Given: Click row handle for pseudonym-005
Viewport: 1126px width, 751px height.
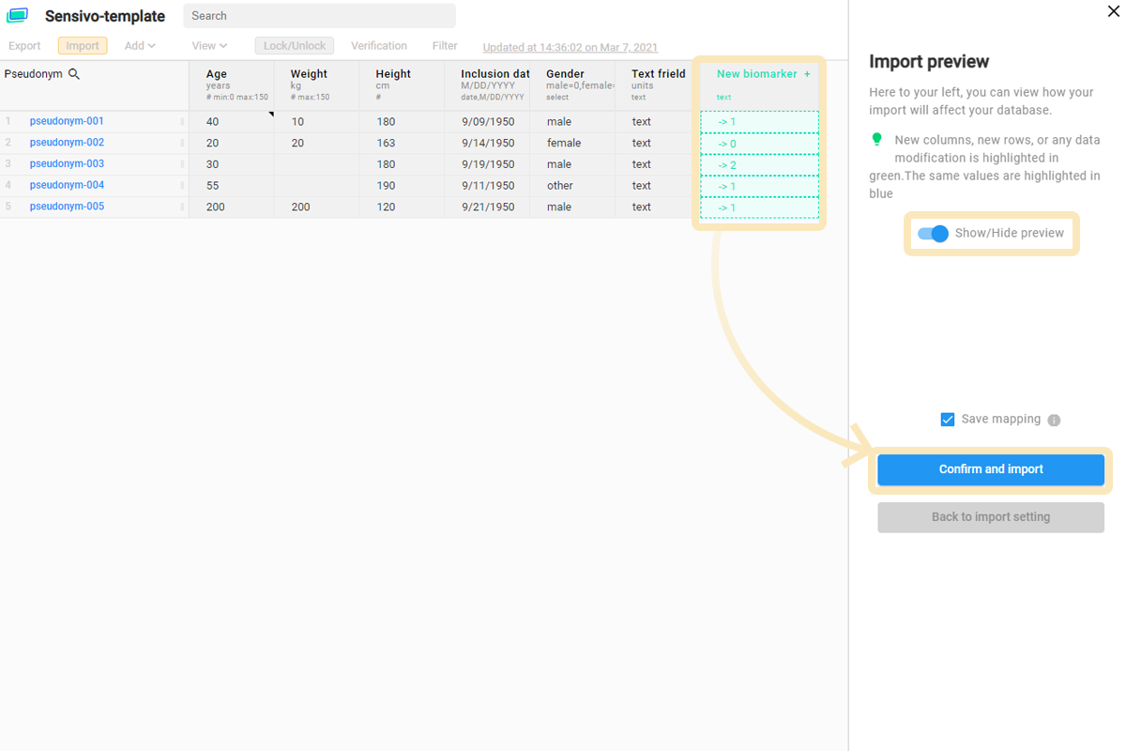Looking at the screenshot, I should [x=182, y=207].
